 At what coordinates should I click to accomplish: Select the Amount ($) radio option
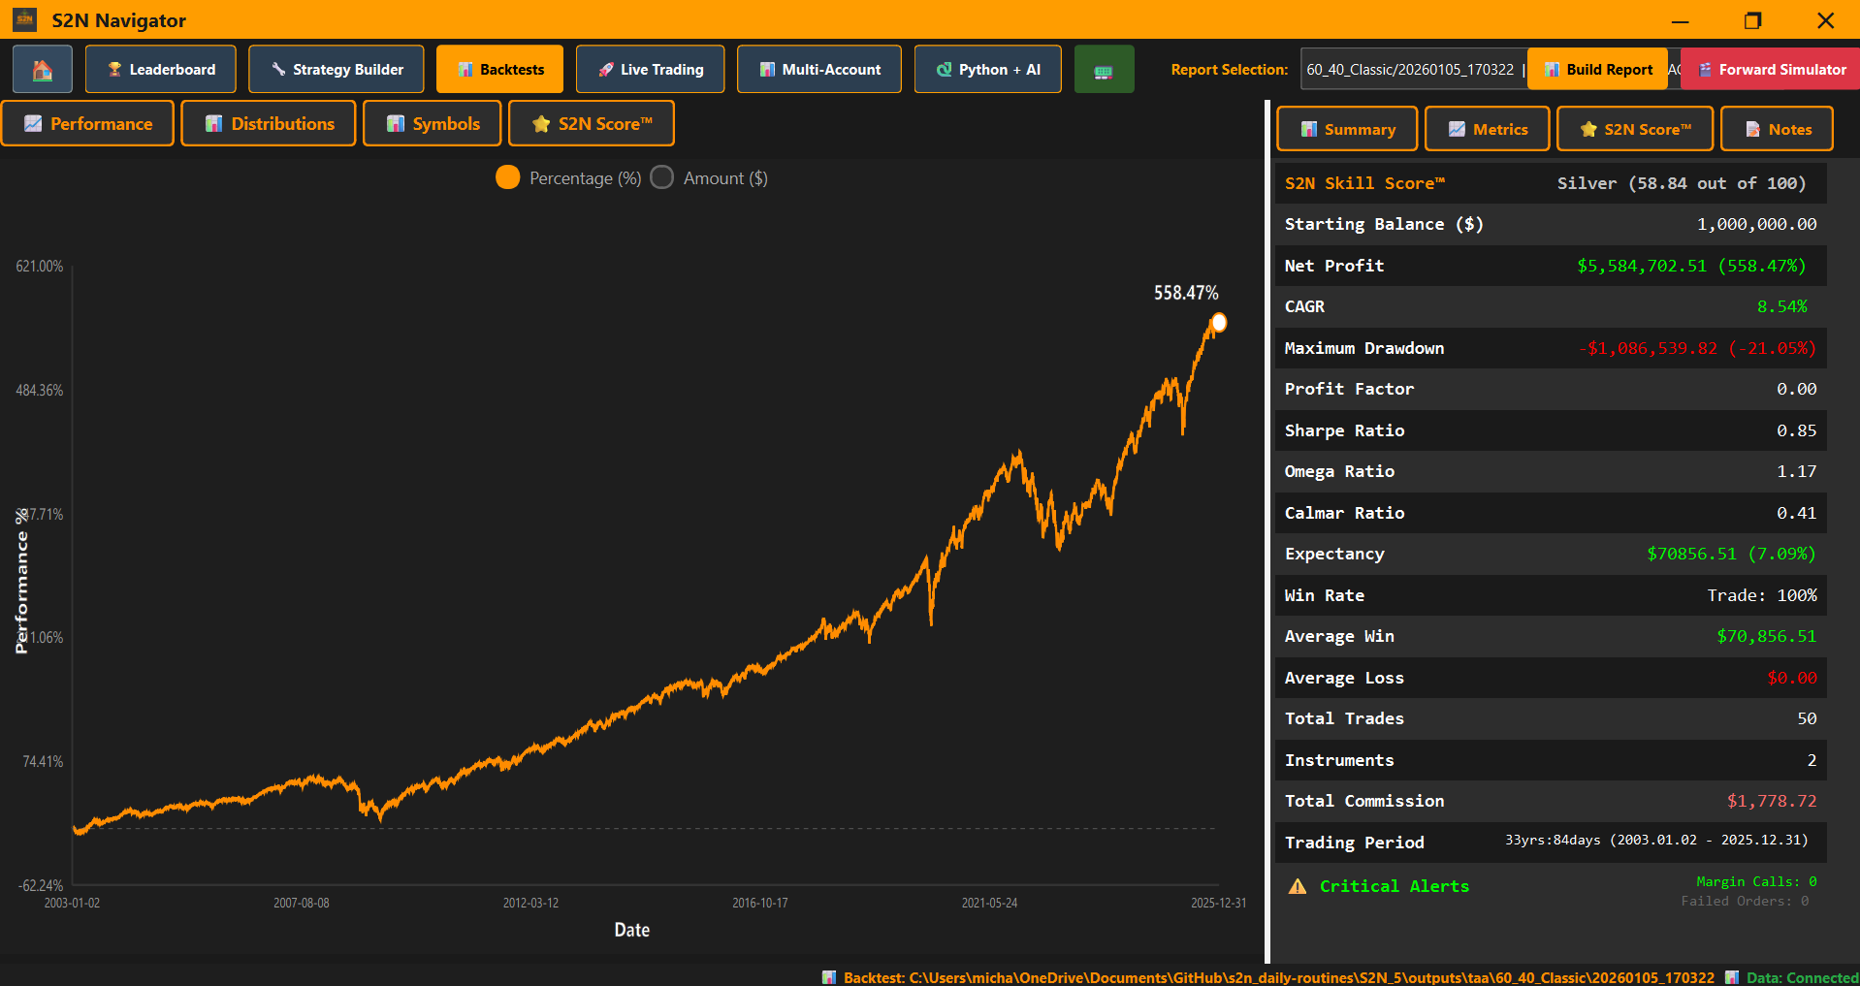coord(662,177)
